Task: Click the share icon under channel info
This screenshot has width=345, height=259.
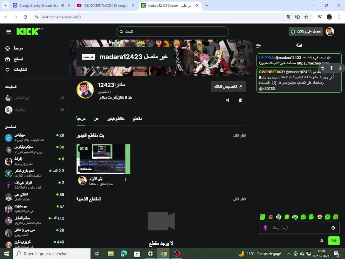Action: [x=227, y=100]
